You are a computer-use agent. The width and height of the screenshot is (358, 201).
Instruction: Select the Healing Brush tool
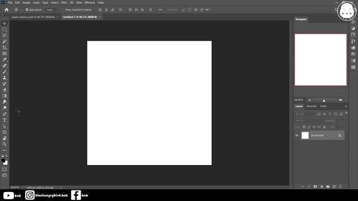(x=4, y=66)
